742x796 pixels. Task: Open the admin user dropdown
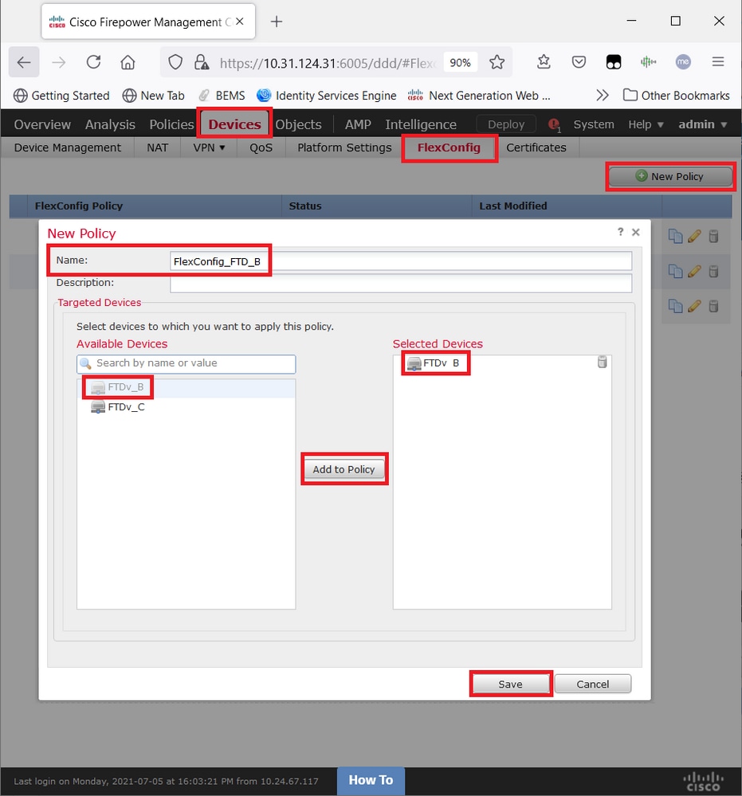click(x=702, y=124)
